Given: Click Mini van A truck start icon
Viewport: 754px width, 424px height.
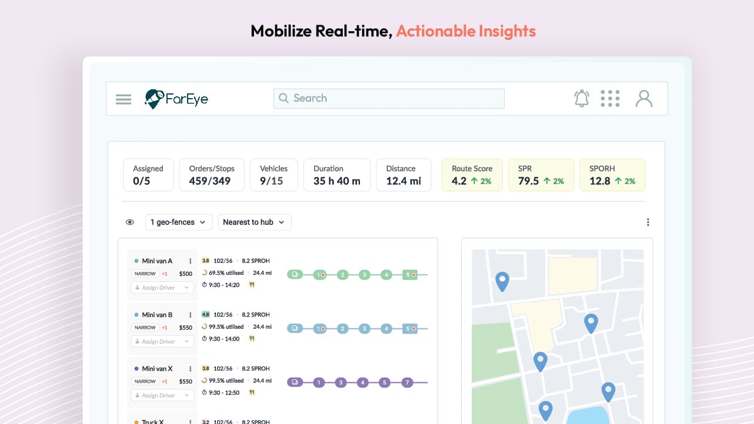Looking at the screenshot, I should point(295,274).
